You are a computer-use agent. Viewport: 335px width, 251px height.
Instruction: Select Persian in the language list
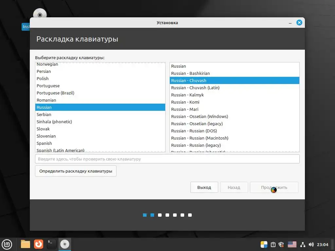pyautogui.click(x=100, y=71)
